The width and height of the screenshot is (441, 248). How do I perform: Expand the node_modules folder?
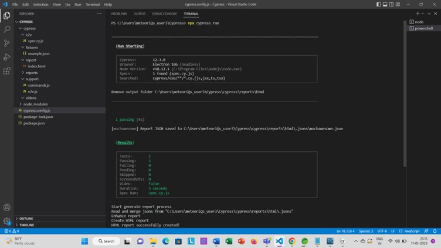[x=21, y=104]
